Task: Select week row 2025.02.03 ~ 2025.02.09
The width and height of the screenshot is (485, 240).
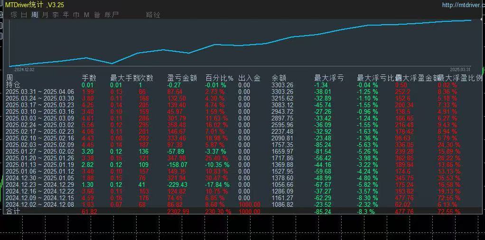Action: (x=40, y=145)
